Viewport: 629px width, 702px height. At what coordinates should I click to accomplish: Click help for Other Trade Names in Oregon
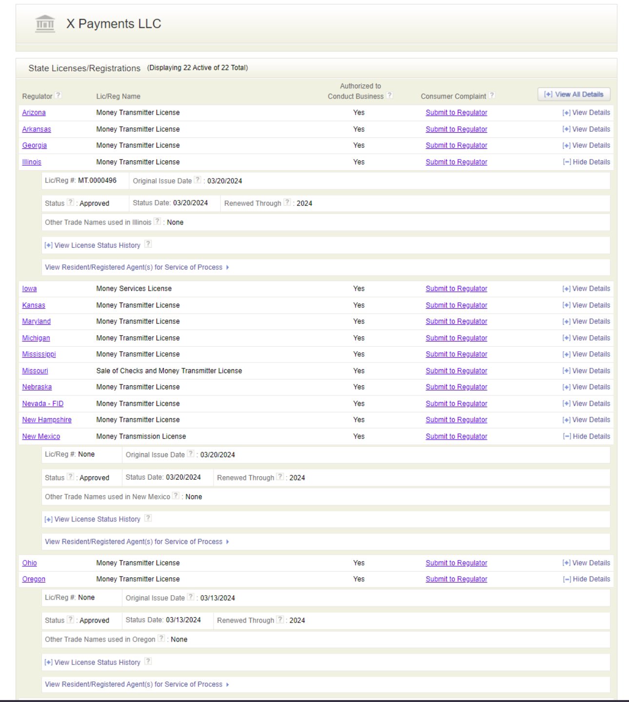[x=161, y=638]
